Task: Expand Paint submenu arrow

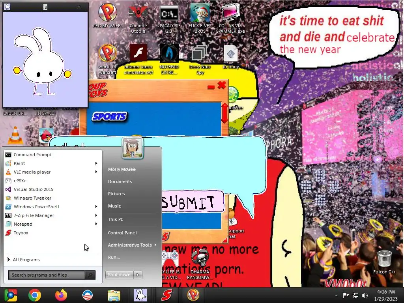Action: pos(96,163)
